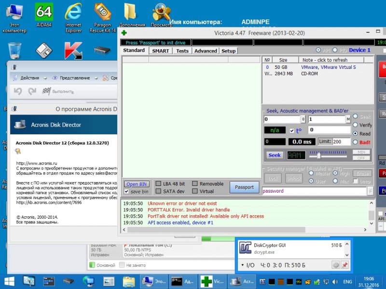
Task: Click the down chevron in DiskCryptor popup
Action: pyautogui.click(x=347, y=255)
